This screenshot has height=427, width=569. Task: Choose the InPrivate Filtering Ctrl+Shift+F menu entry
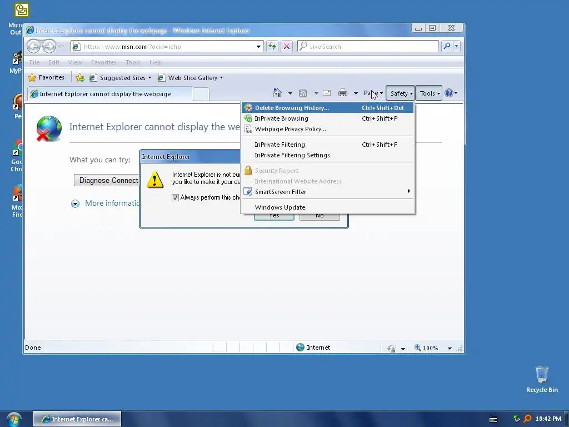coord(327,145)
